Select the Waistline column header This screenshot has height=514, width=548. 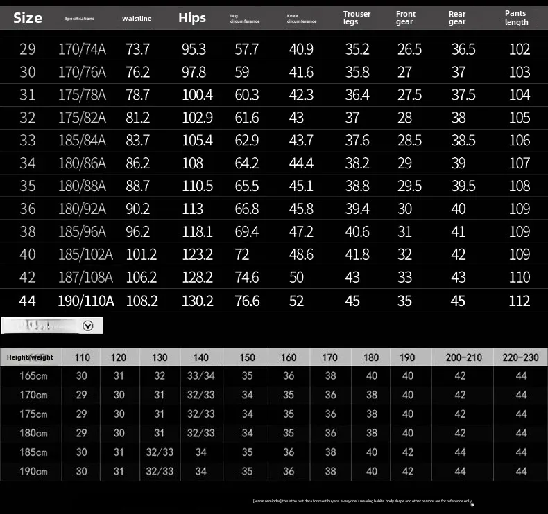[x=137, y=19]
